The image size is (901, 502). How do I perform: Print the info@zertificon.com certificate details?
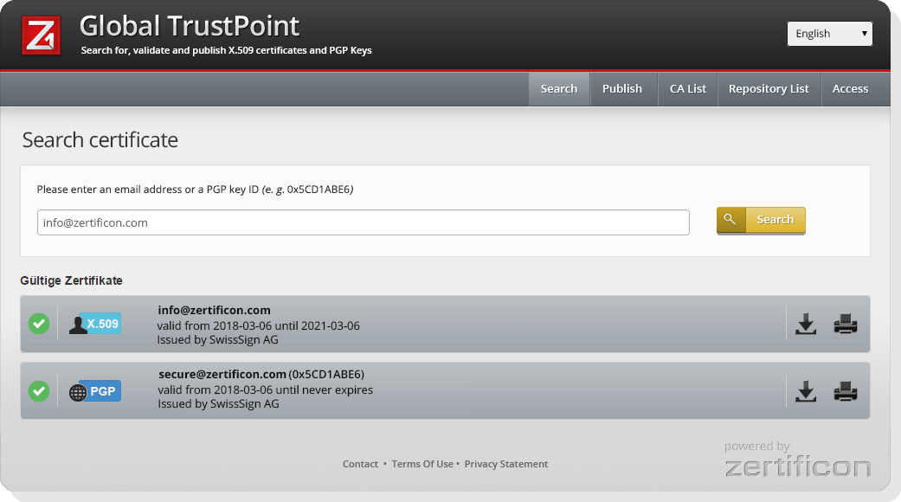click(x=846, y=324)
